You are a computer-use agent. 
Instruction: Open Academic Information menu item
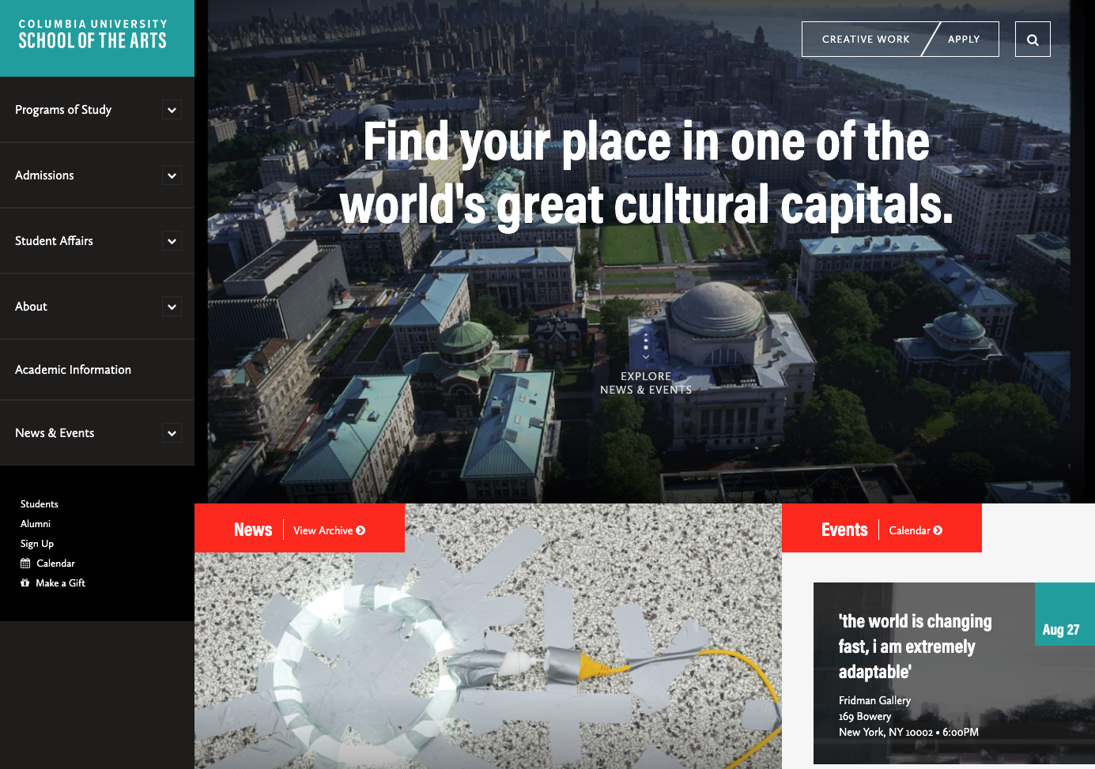pyautogui.click(x=73, y=370)
